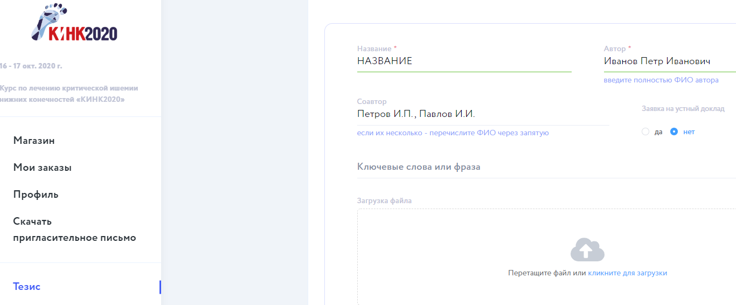736x305 pixels.
Task: Go to the Профиль section
Action: (x=36, y=195)
